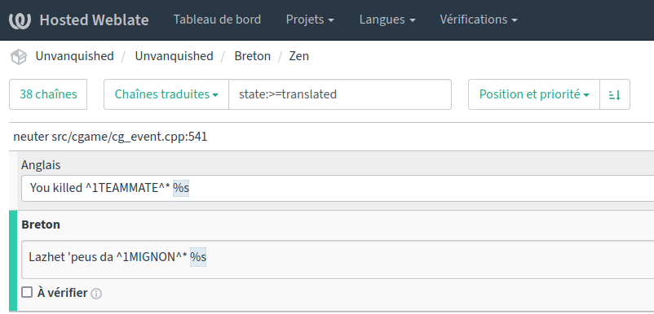The height and width of the screenshot is (314, 654).
Task: Enable the À vérifier checkbox
Action: tap(27, 292)
